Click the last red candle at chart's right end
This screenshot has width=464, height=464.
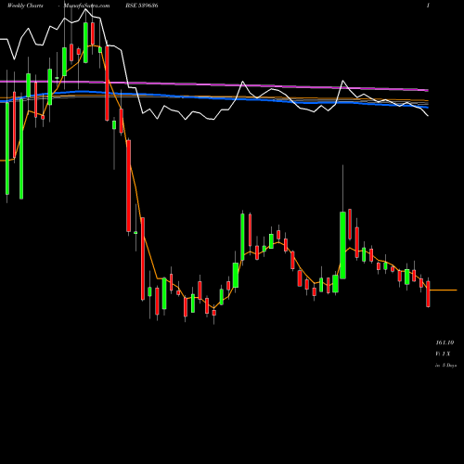click(428, 294)
